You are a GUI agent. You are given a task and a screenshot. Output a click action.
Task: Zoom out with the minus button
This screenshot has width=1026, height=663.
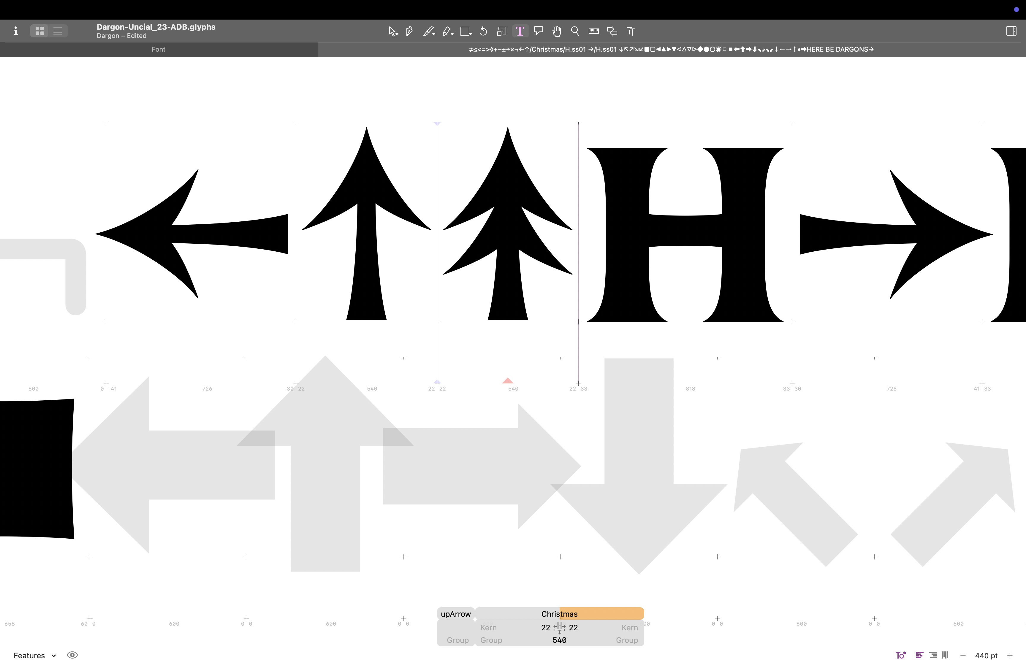pyautogui.click(x=963, y=655)
